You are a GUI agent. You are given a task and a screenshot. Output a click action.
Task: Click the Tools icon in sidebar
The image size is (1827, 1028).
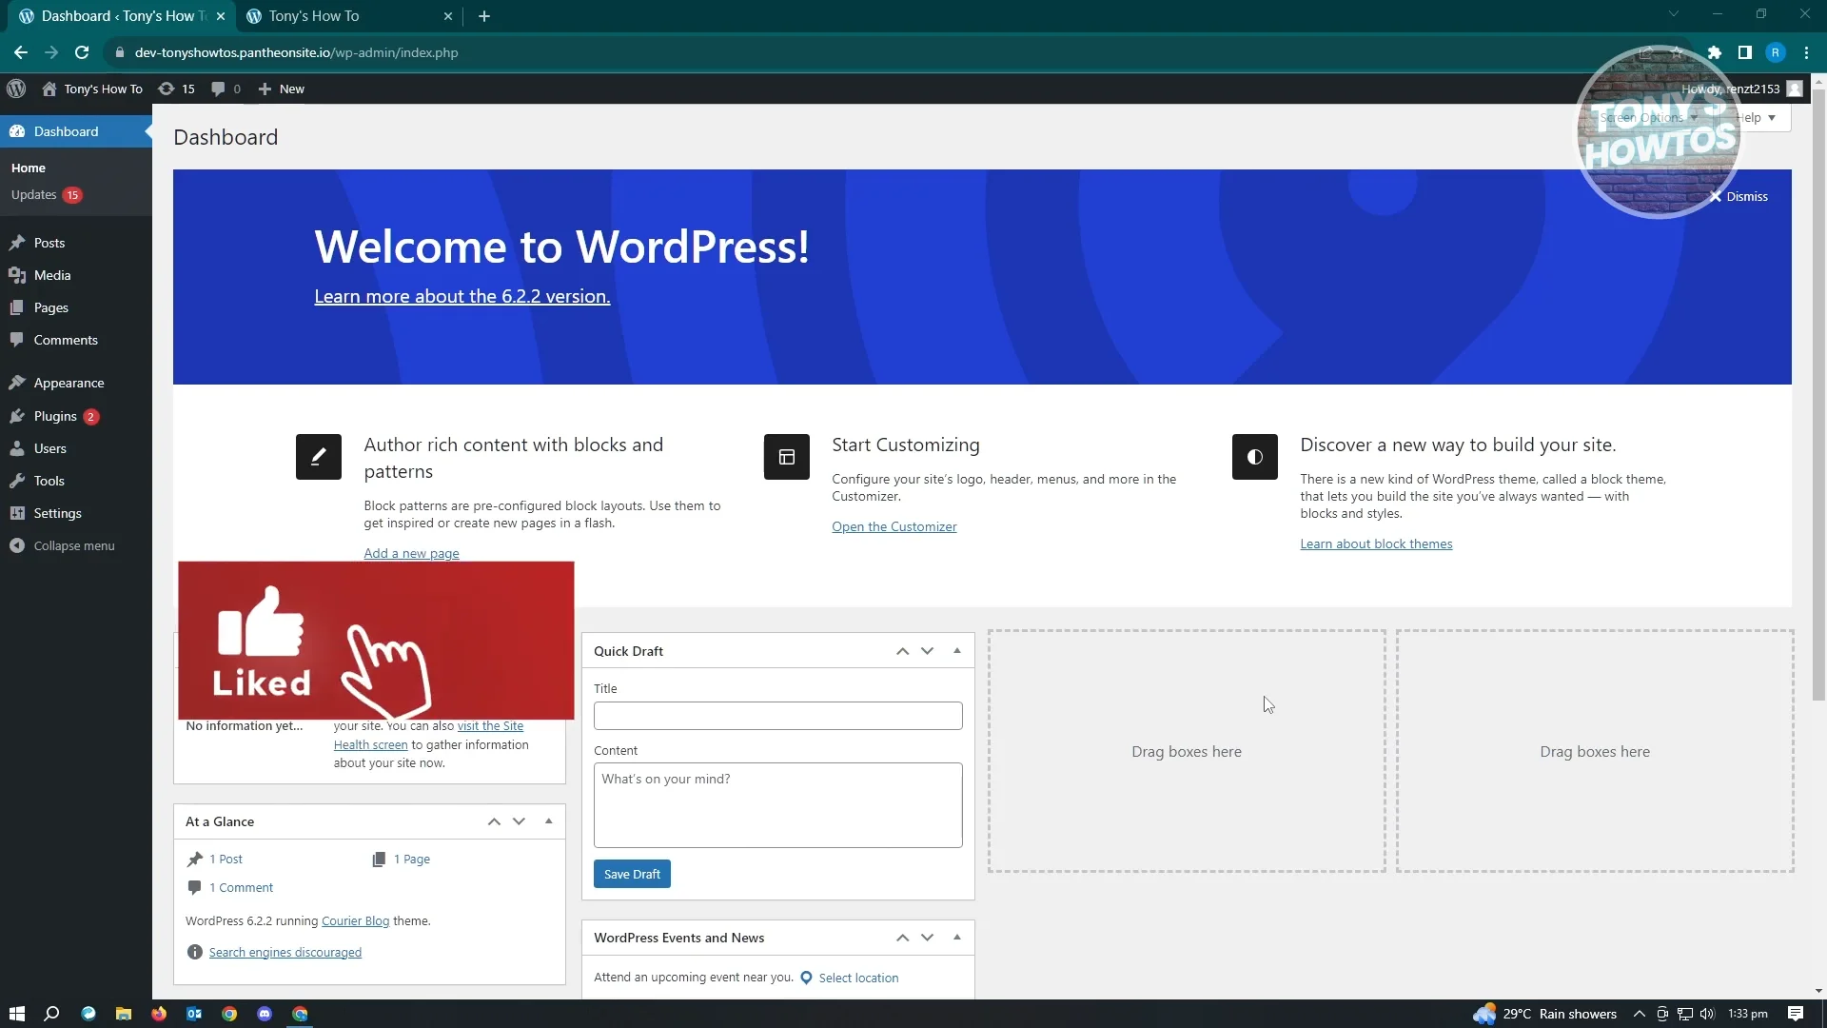(x=18, y=481)
